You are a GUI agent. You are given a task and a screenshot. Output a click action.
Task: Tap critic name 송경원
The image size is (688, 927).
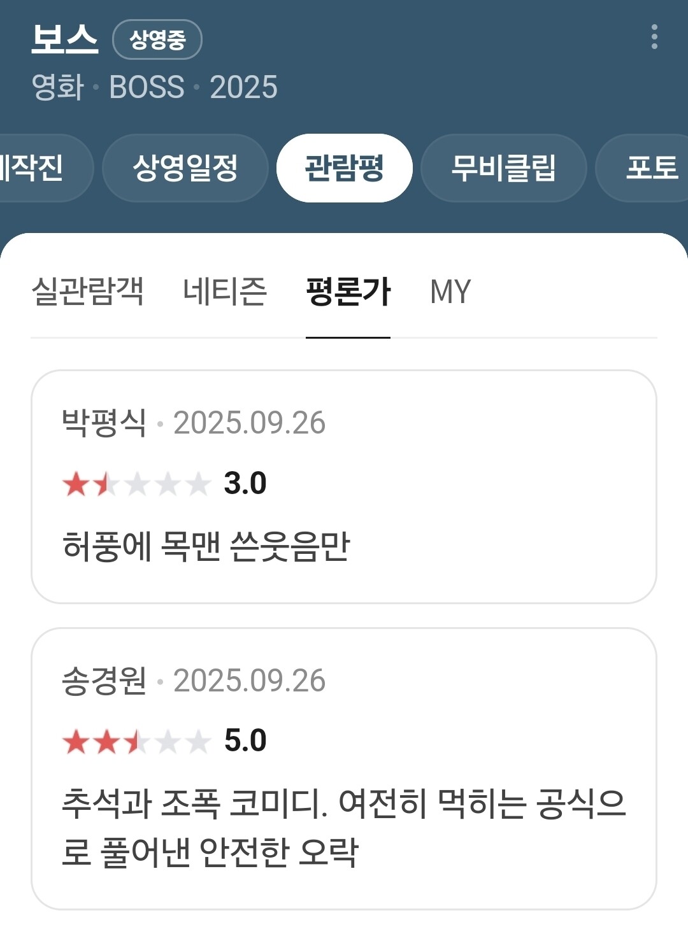[104, 681]
